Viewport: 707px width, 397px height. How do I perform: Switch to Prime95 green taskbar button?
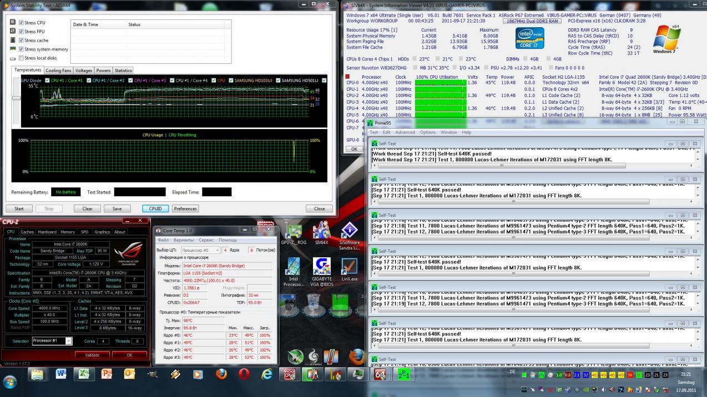(403, 375)
